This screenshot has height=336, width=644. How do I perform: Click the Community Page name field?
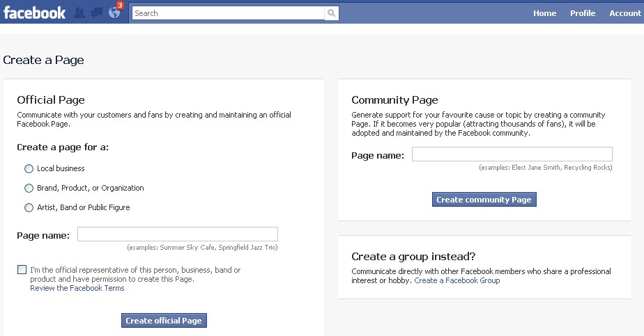[512, 154]
